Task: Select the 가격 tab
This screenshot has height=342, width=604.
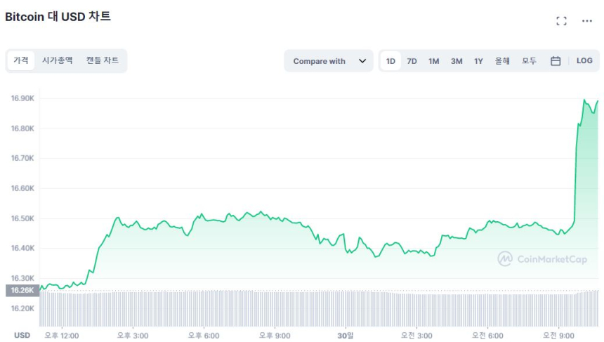Action: click(21, 60)
